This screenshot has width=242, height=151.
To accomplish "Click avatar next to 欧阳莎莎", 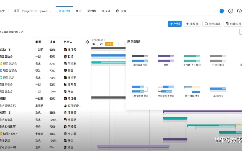I will coord(65,106).
